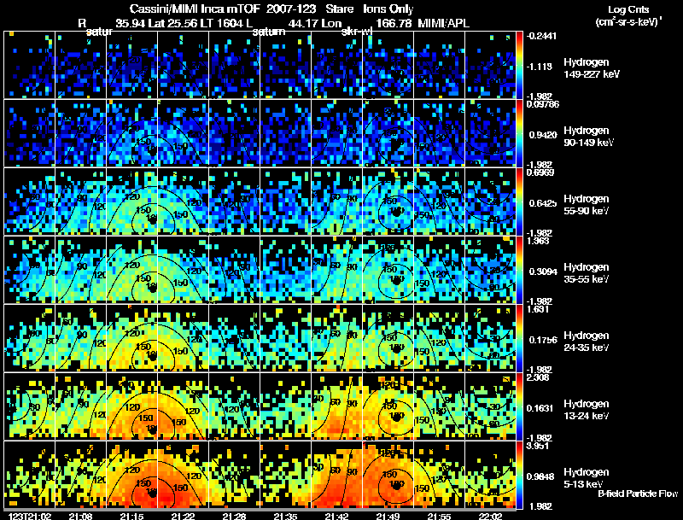Click the "Stare" word in the title
Viewport: 683px width, 520px height.
tap(339, 9)
